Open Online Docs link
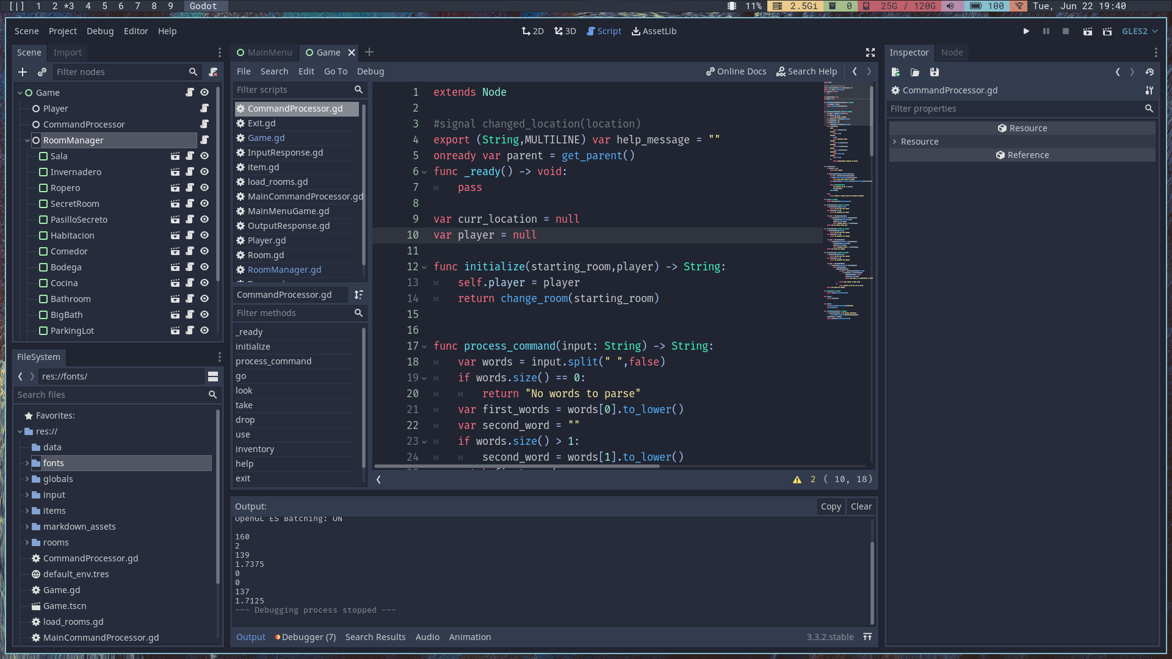Screen dimensions: 1172x659 (736, 71)
